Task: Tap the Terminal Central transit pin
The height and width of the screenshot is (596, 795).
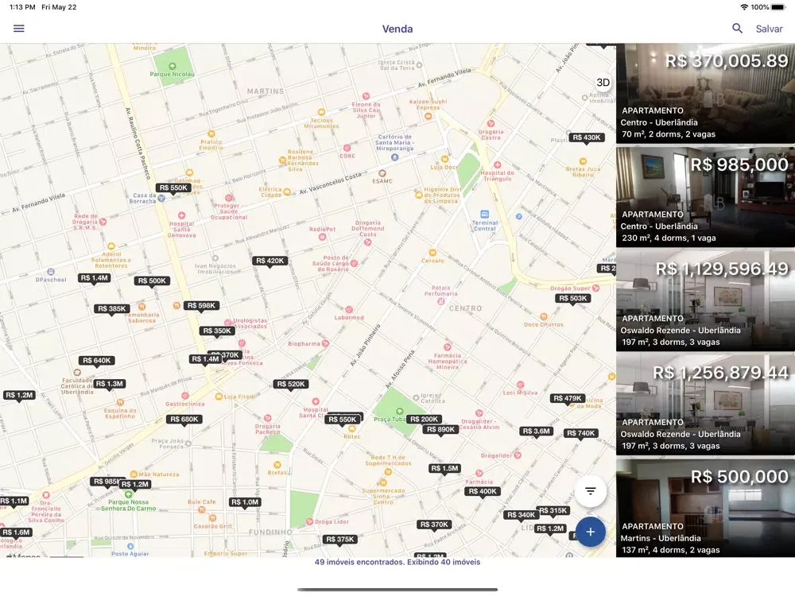Action: tap(485, 215)
